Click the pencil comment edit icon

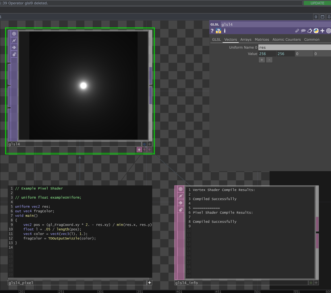pyautogui.click(x=297, y=31)
